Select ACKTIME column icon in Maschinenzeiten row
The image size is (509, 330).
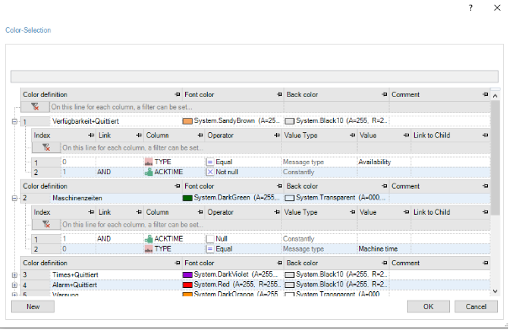point(149,239)
